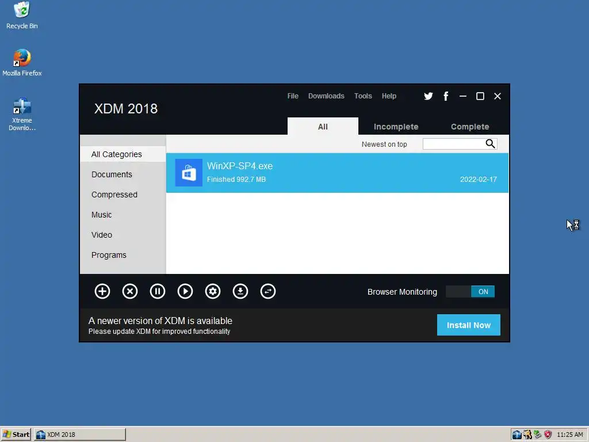Viewport: 589px width, 442px height.
Task: Open the Help menu
Action: tap(389, 96)
